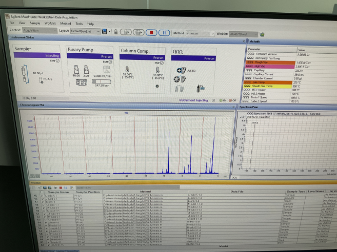Turn instrument On with green button

(x=223, y=100)
